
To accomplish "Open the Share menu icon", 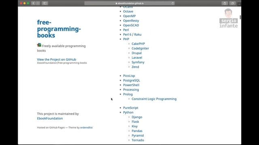I will point(225,3).
